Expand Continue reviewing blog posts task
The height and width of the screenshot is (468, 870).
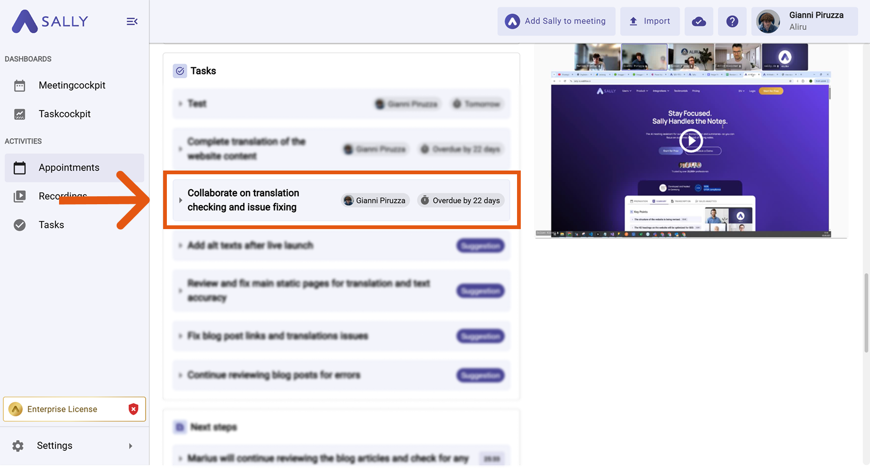pyautogui.click(x=180, y=375)
